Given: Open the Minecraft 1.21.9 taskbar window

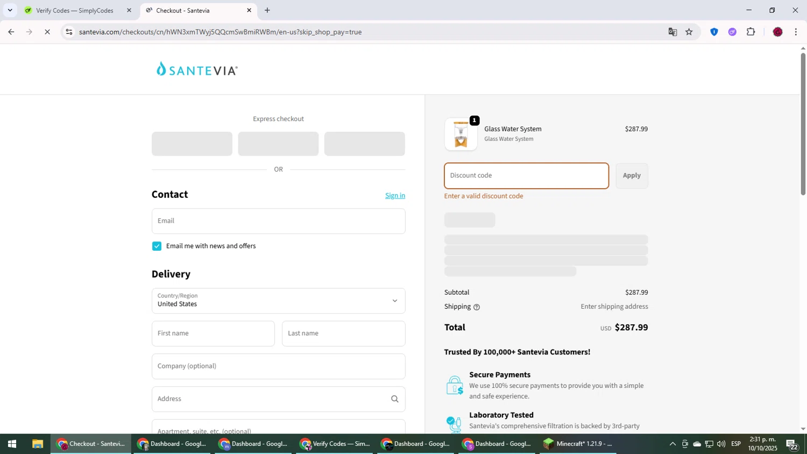Looking at the screenshot, I should coord(578,444).
